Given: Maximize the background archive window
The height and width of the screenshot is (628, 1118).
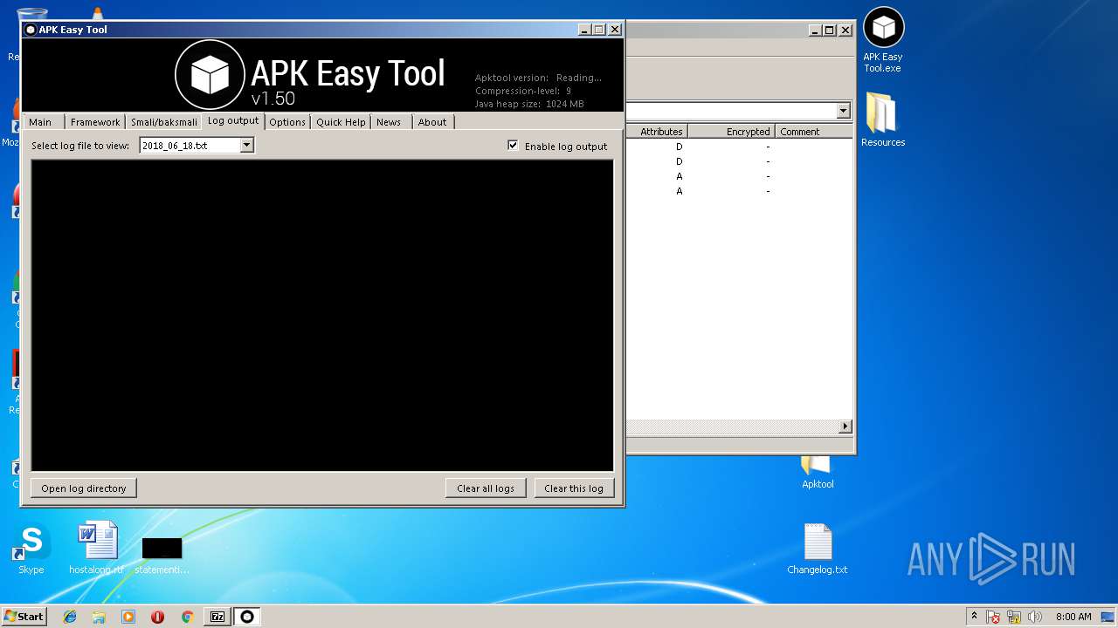Looking at the screenshot, I should point(829,30).
